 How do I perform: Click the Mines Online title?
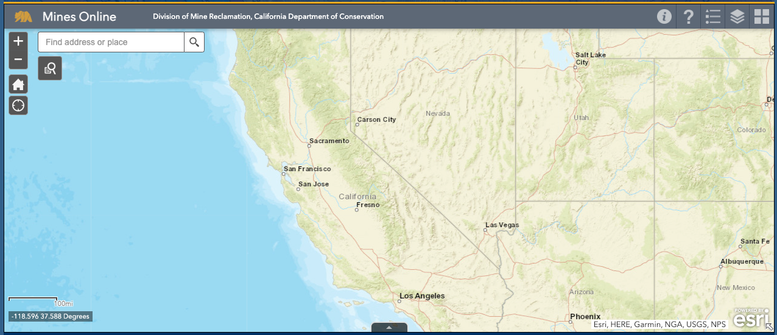coord(79,16)
